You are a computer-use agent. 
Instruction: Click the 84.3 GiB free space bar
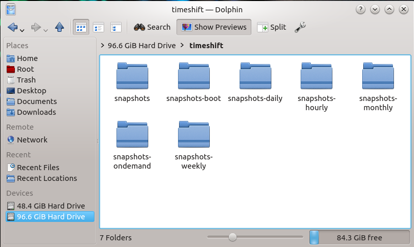(359, 237)
